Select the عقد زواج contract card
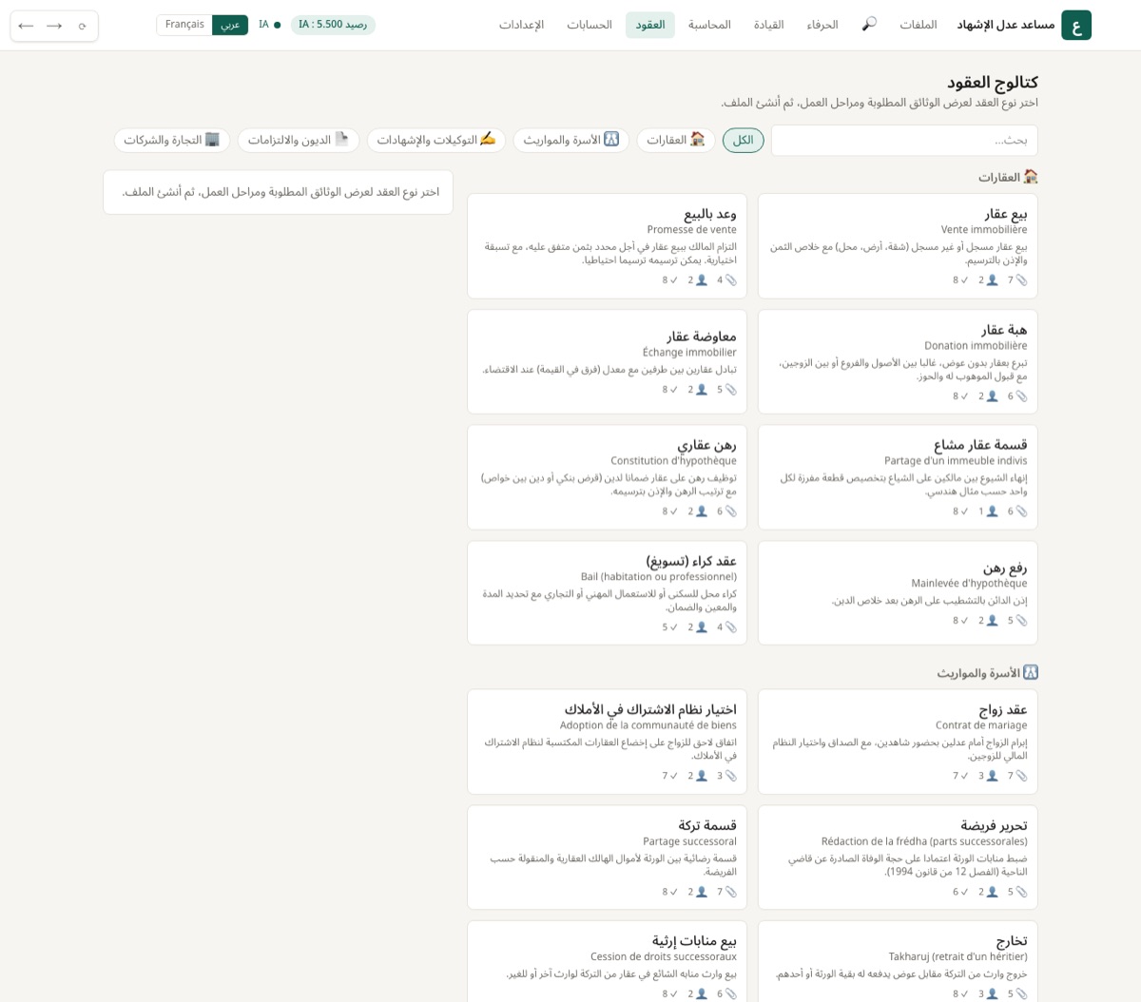Image resolution: width=1141 pixels, height=1002 pixels. [898, 742]
